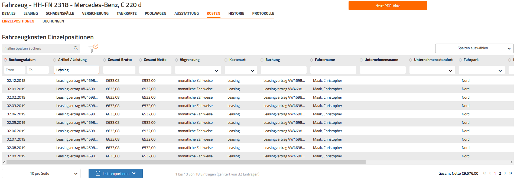
Task: Sort by Kostenart column
Action: 226,60
